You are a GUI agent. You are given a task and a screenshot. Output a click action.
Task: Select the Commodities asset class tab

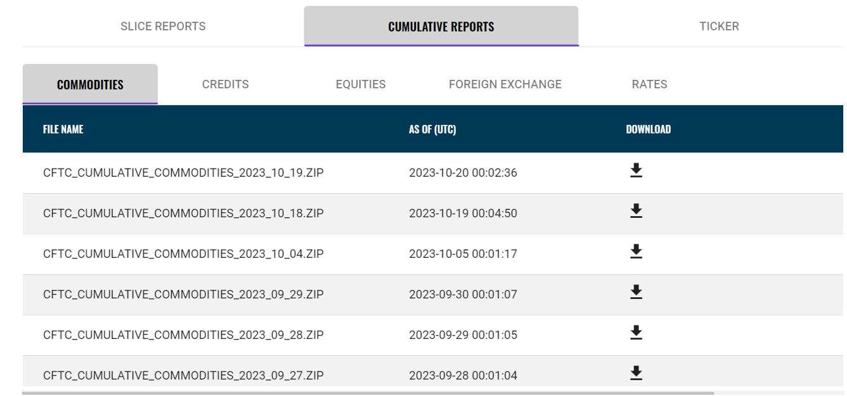[x=90, y=84]
